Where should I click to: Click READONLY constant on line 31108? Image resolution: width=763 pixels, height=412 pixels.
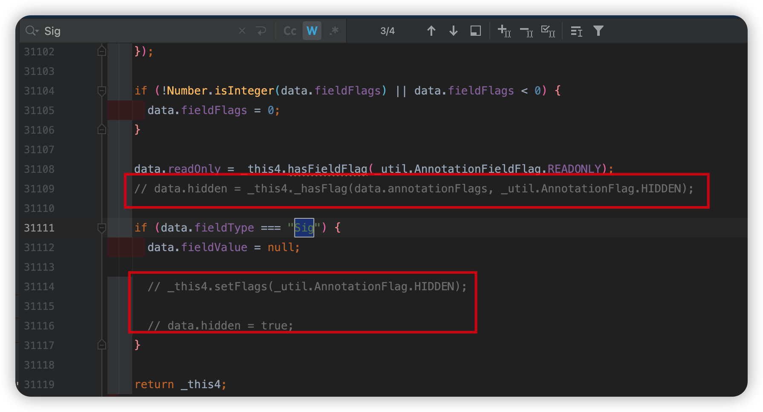(574, 169)
